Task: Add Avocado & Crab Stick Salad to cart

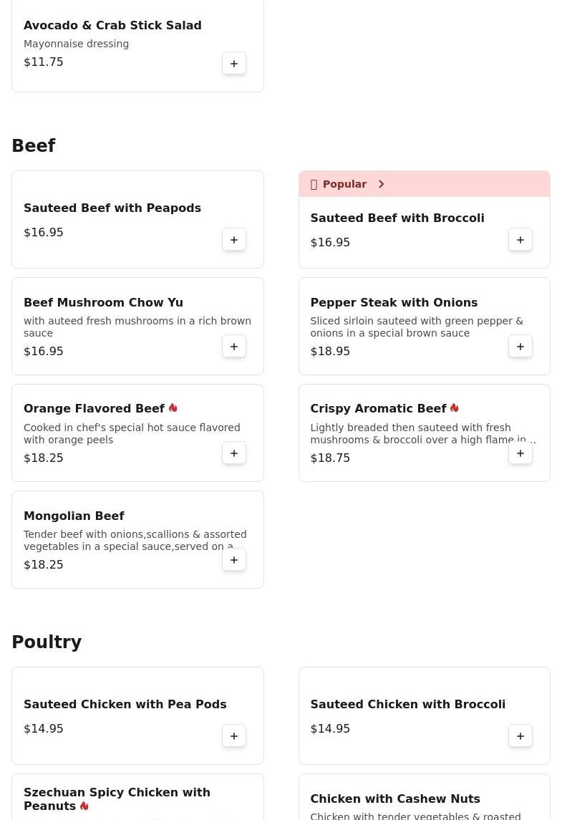Action: [234, 64]
